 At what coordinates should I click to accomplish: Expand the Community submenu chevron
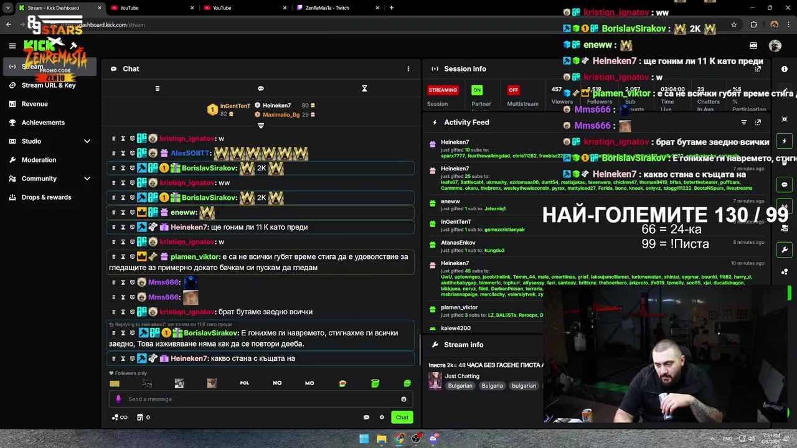(87, 179)
